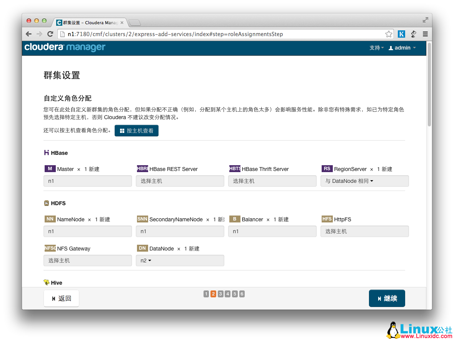Click the HDFS service icon
Screen dimensions: 454x340
pos(46,203)
